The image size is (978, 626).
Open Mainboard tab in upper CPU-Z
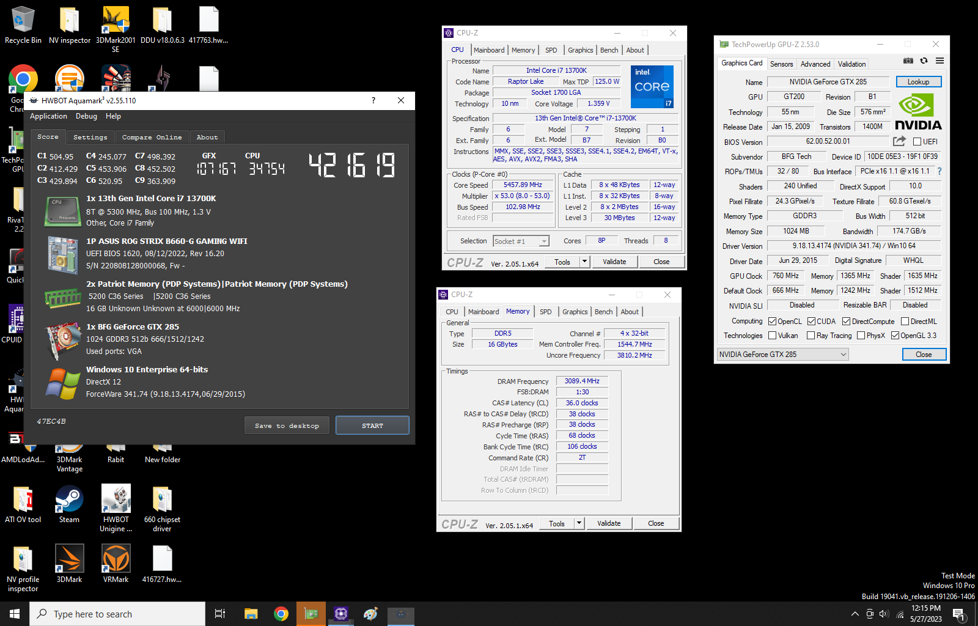489,50
